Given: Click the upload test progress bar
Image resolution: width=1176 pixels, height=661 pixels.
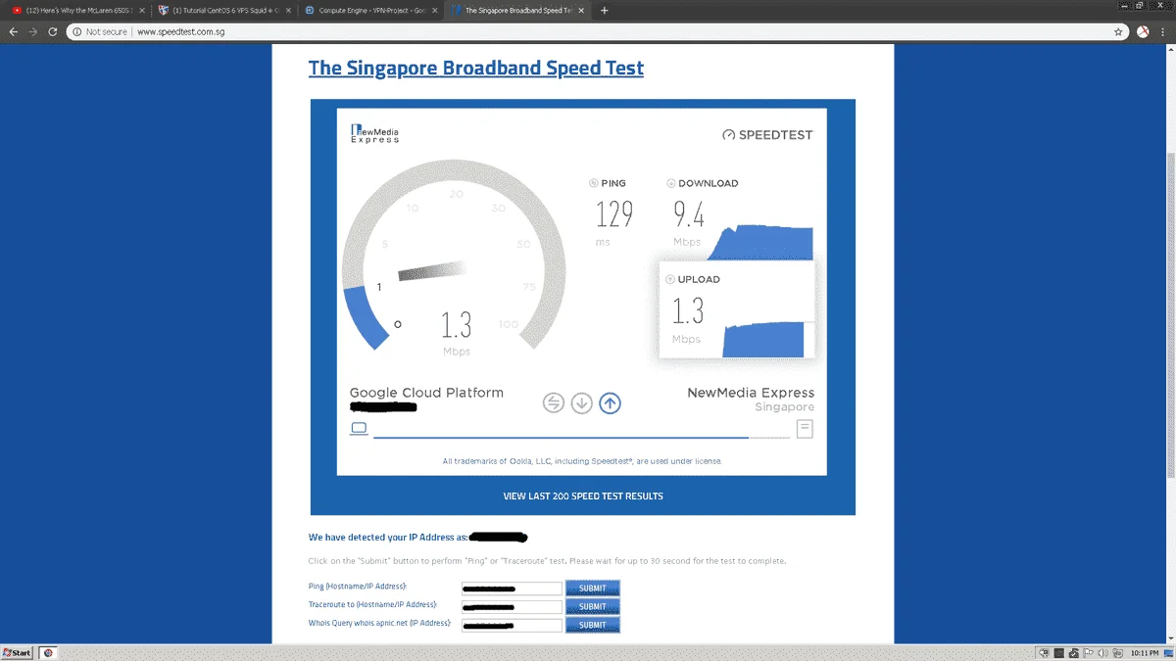Looking at the screenshot, I should point(581,437).
